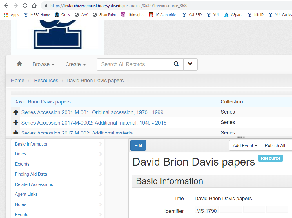Open the Add Event dropdown

click(x=245, y=146)
